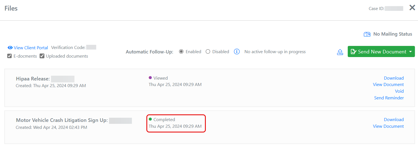418x145 pixels.
Task: Expand the Send New Document dropdown arrow
Action: coord(410,52)
